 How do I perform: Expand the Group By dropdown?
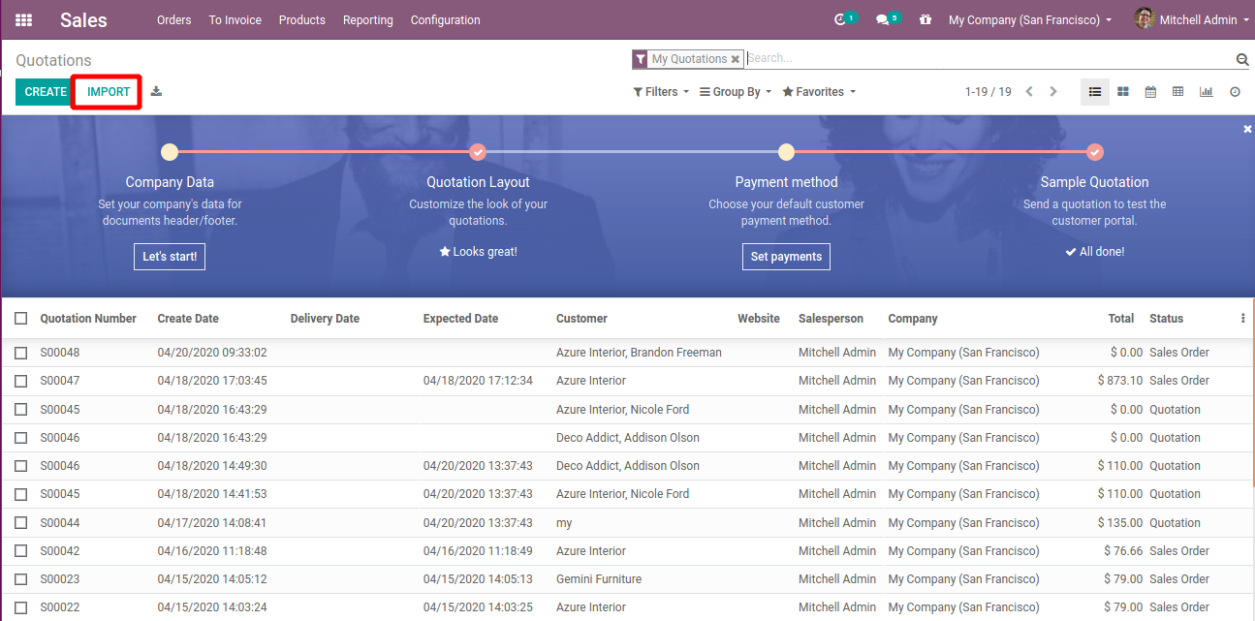coord(736,92)
